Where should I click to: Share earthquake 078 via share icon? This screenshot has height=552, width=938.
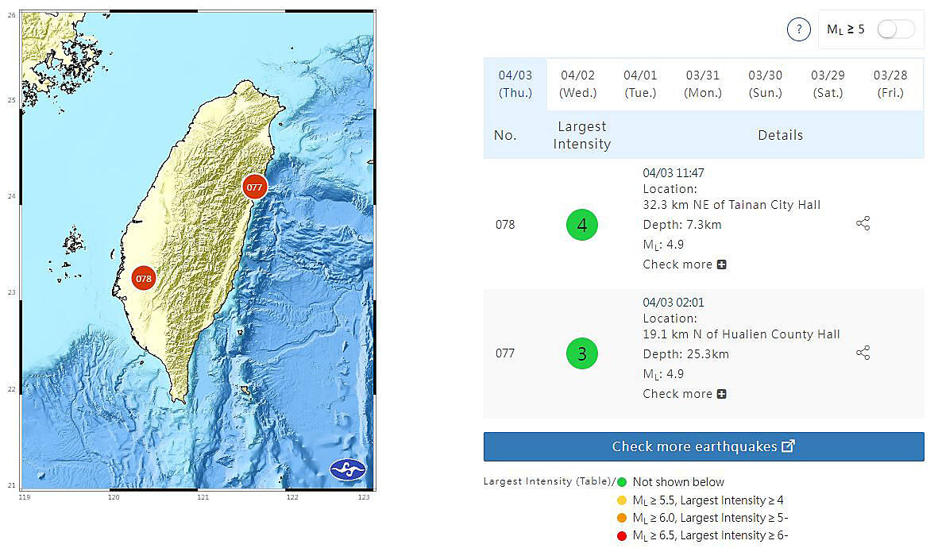[x=863, y=224]
